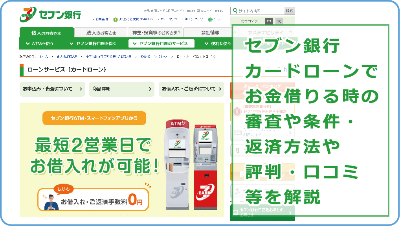The width and height of the screenshot is (400, 226).
Task: Open the fourth breadcrumb link before the current page
Action: (154, 57)
